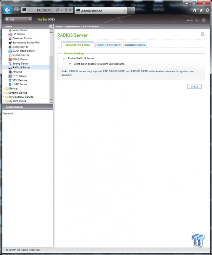Click the HD Station icon
Viewport: 212px width, 255px height.
10,34
